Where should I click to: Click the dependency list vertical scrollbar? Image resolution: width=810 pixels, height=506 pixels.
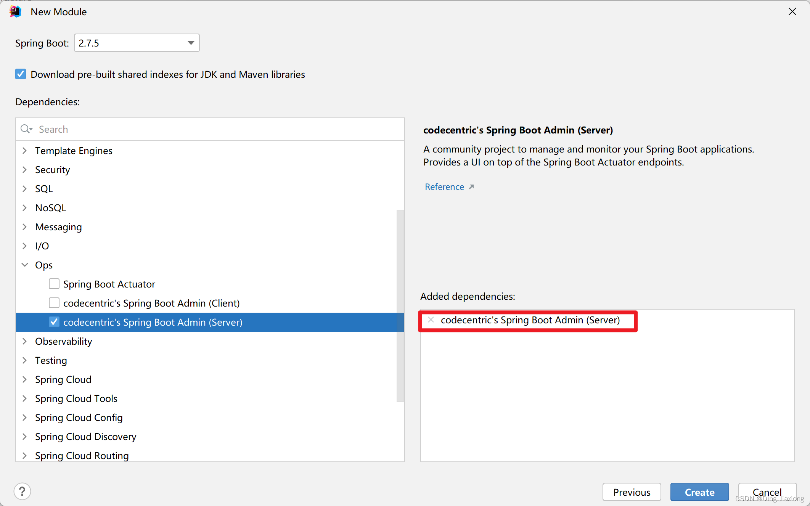click(400, 305)
